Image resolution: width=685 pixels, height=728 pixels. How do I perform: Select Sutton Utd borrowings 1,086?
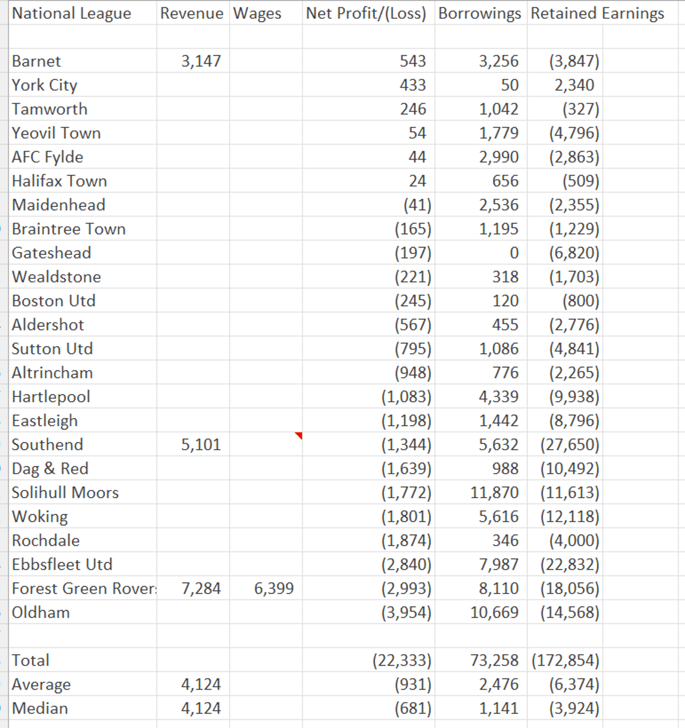pyautogui.click(x=481, y=348)
